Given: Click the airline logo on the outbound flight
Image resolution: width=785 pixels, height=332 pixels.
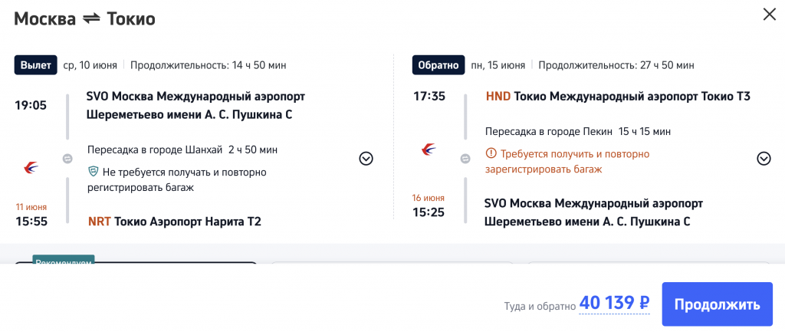Looking at the screenshot, I should (31, 166).
